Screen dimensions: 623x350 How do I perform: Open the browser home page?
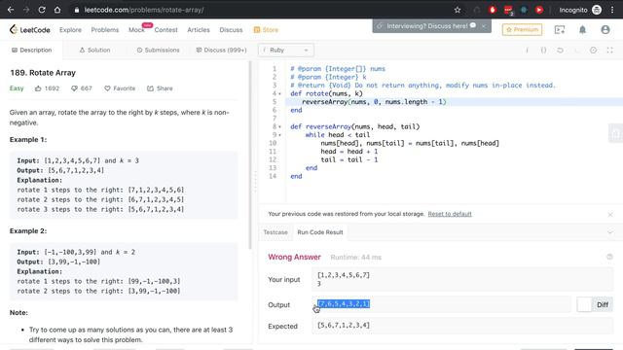pyautogui.click(x=57, y=10)
